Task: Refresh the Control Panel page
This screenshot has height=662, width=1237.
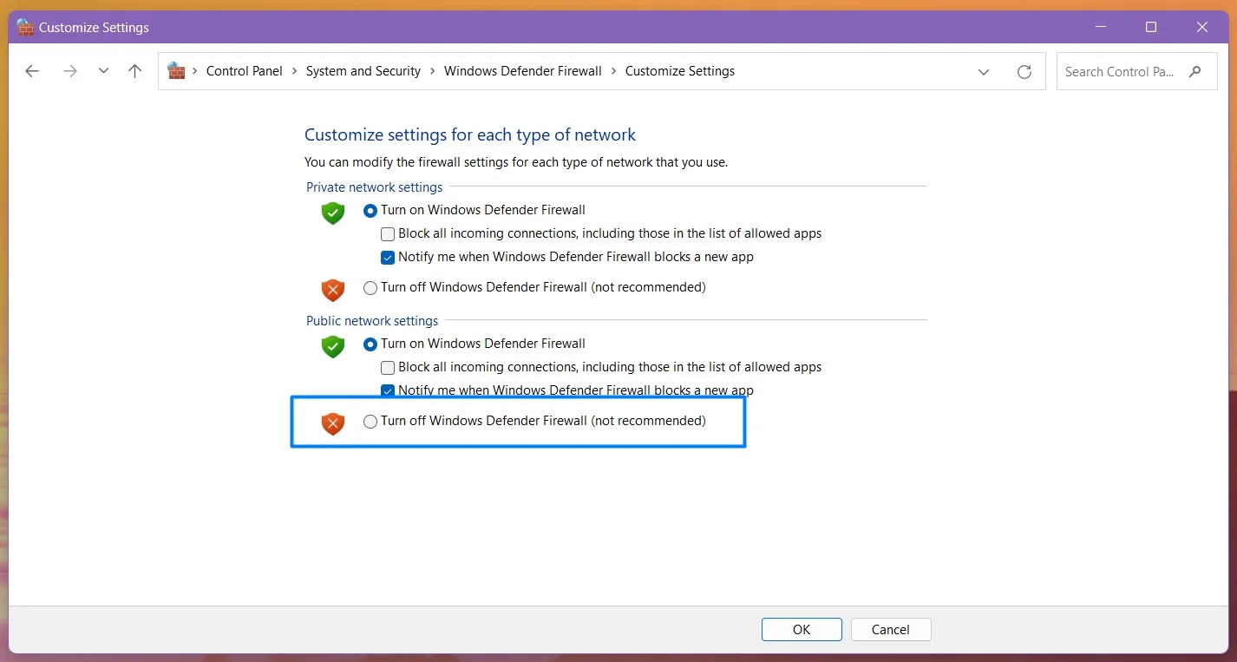Action: 1024,72
